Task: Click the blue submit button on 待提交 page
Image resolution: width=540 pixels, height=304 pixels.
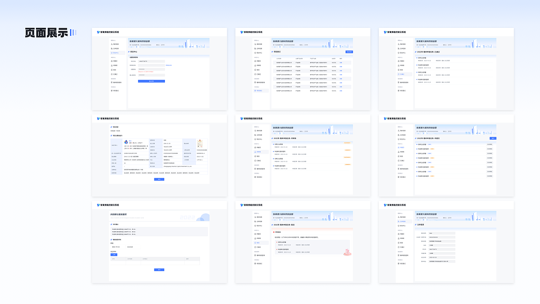Action: 493,138
